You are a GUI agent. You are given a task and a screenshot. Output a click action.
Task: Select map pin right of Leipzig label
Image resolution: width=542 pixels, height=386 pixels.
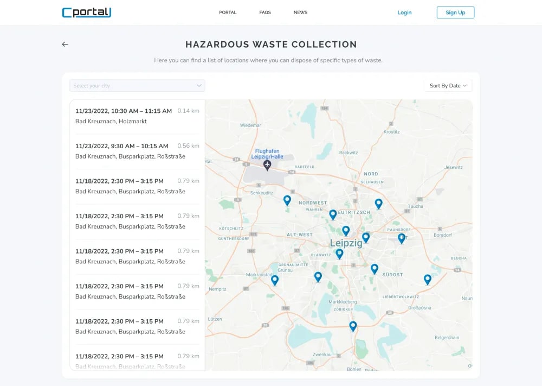366,238
